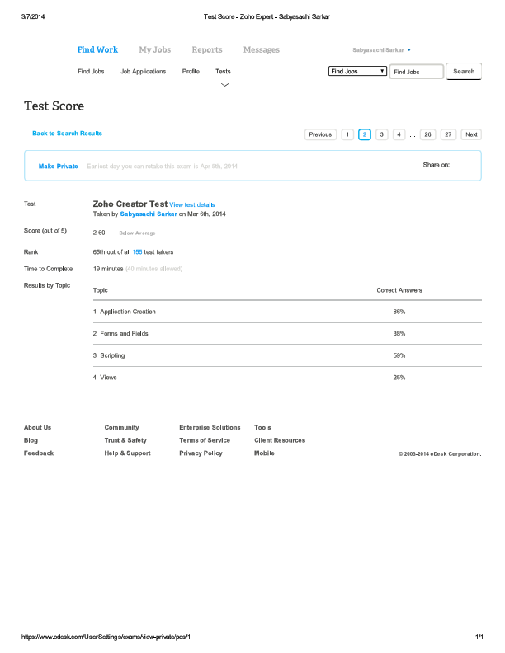Open the Trust & Safety footer link
The width and height of the screenshot is (505, 653).
point(125,440)
